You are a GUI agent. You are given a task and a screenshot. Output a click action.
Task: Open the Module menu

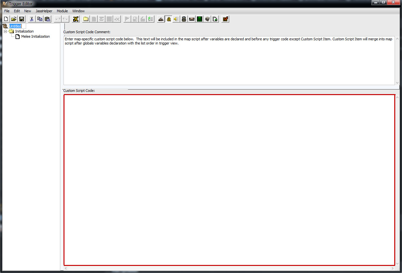click(62, 11)
